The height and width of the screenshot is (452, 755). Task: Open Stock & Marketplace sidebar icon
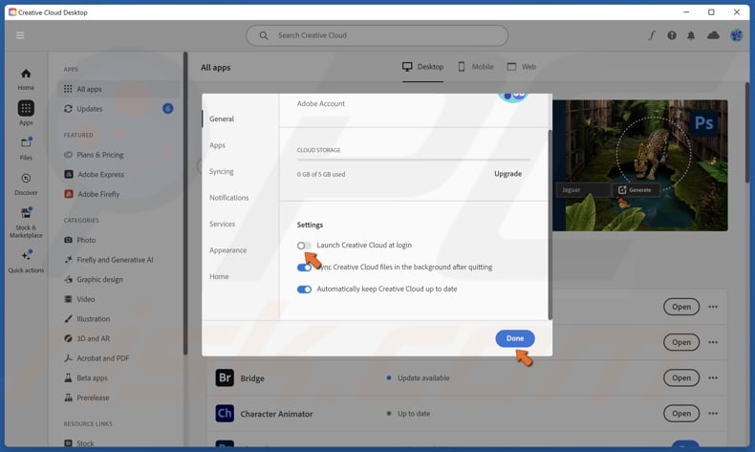[x=26, y=220]
